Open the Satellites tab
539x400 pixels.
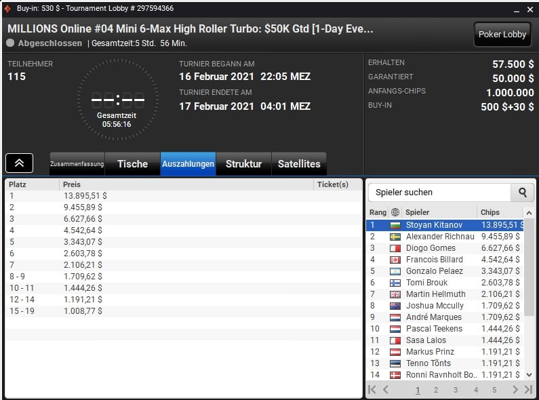click(x=299, y=164)
